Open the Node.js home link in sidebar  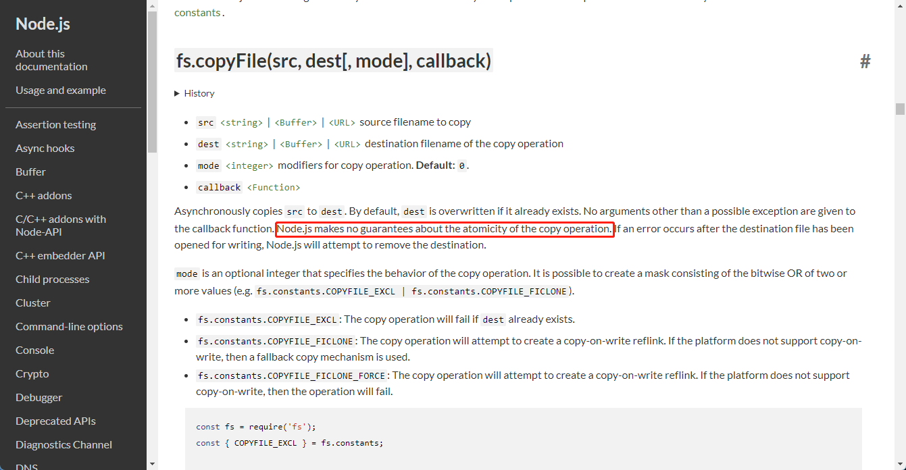(43, 24)
